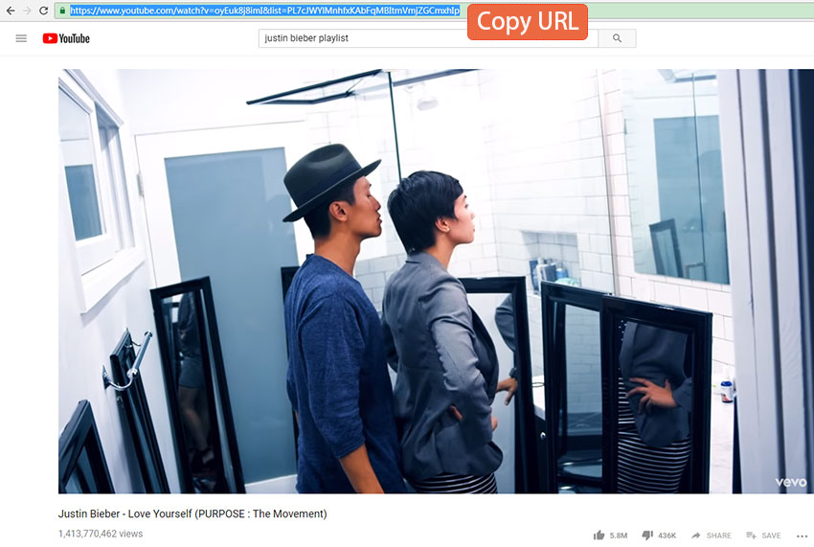The height and width of the screenshot is (547, 814).
Task: Click the share arrow icon
Action: tap(696, 536)
